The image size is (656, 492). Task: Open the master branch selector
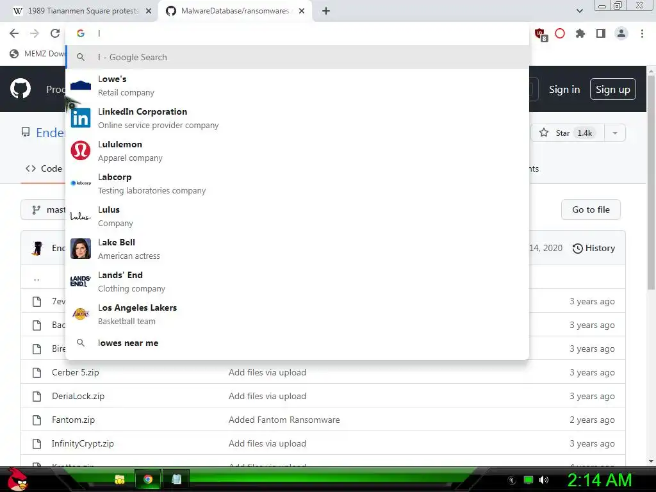44,209
